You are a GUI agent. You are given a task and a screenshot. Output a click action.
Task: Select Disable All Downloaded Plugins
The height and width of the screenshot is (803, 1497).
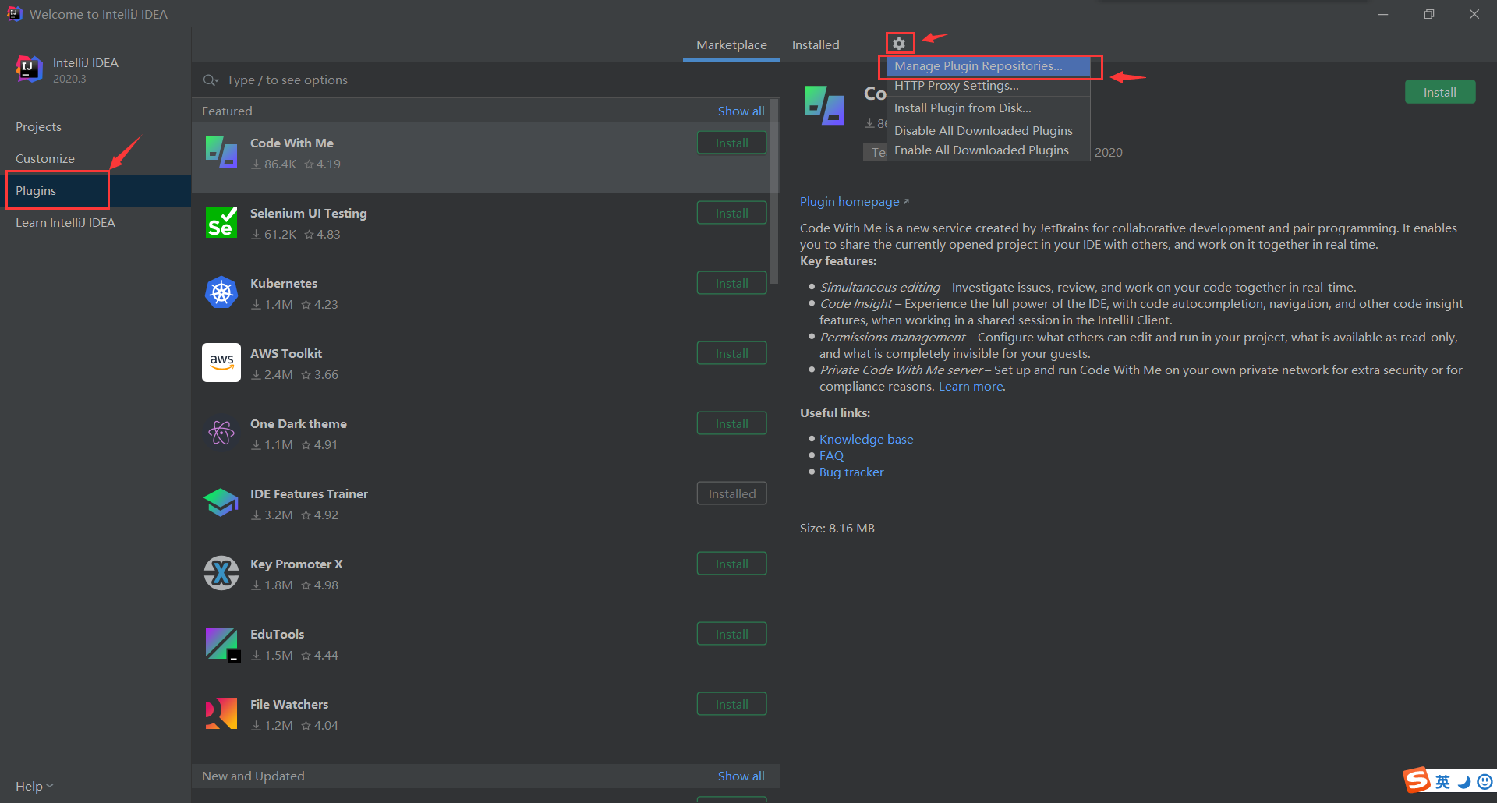[988, 131]
